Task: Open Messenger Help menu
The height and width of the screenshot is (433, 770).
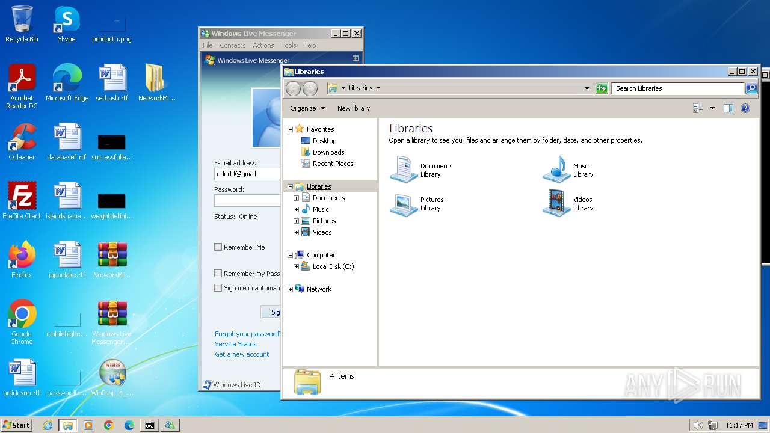Action: [x=310, y=45]
